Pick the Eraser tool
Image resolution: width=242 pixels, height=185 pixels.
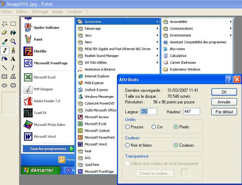coord(5,33)
